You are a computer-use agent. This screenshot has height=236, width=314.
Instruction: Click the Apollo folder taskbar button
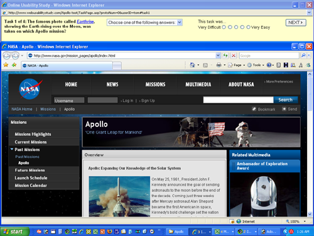click(177, 232)
